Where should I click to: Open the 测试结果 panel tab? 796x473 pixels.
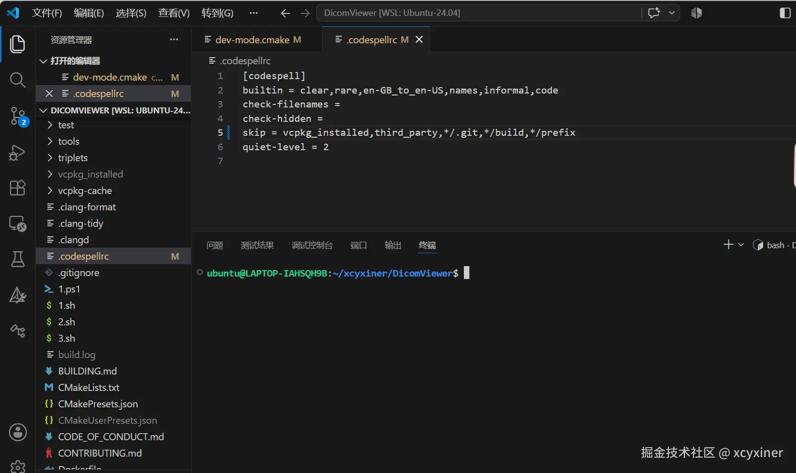coord(257,245)
